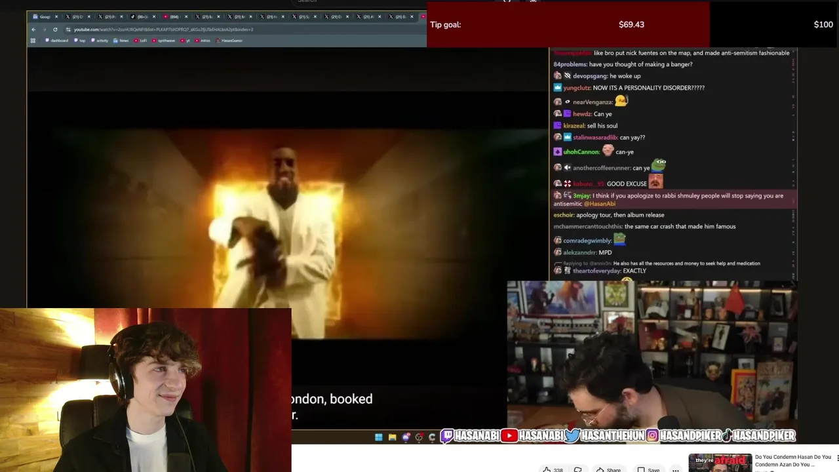Click the browser forward arrow
This screenshot has height=472, width=839.
click(44, 29)
